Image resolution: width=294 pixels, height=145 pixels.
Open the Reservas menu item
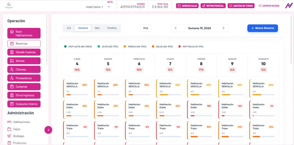click(x=24, y=43)
